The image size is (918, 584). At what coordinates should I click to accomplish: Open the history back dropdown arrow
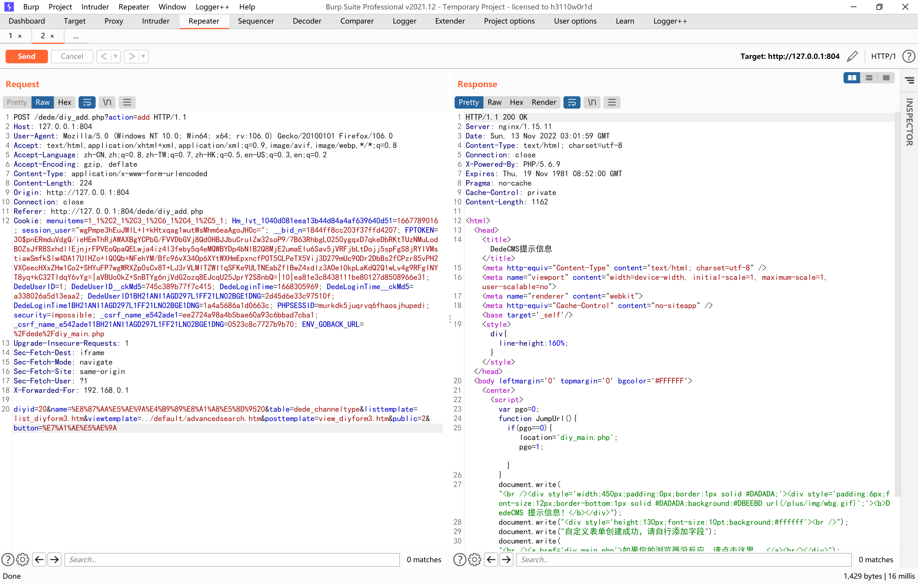pos(115,57)
